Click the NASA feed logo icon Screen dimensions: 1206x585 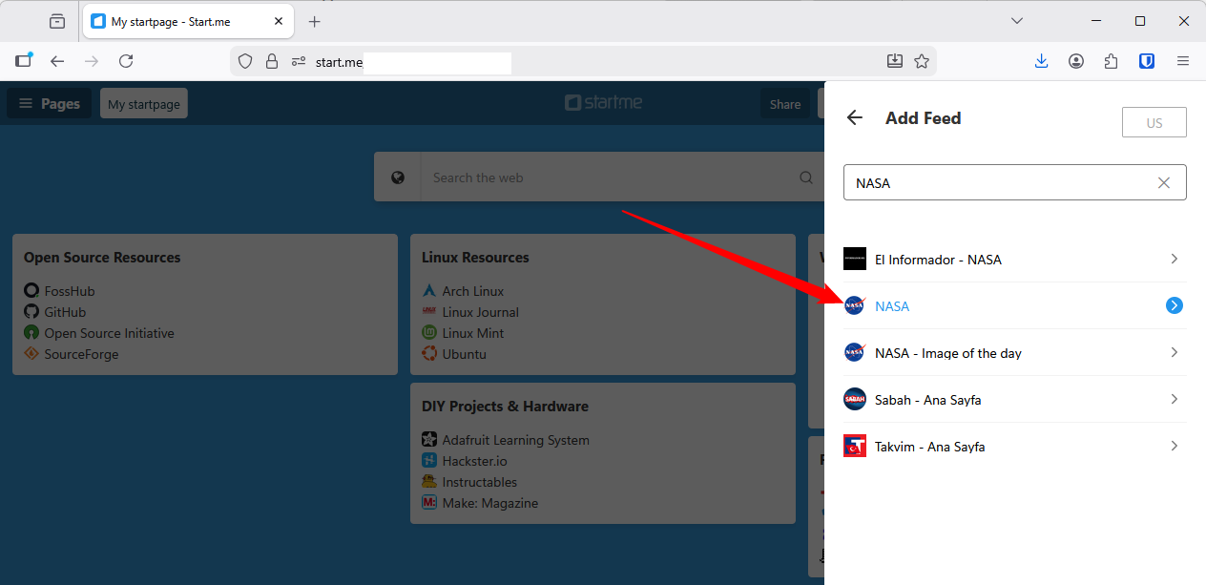click(854, 305)
